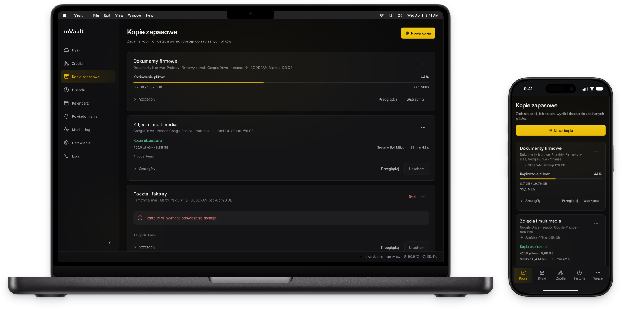
Task: Open the File menu in the menu bar
Action: click(x=96, y=15)
